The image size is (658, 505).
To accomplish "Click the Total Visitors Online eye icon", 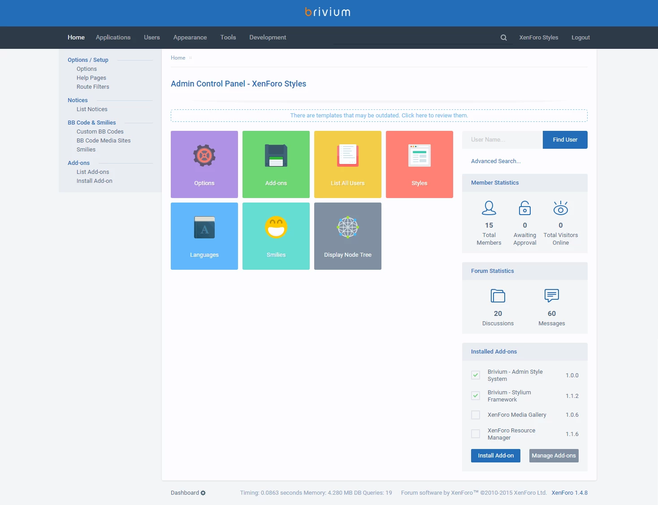I will tap(561, 208).
